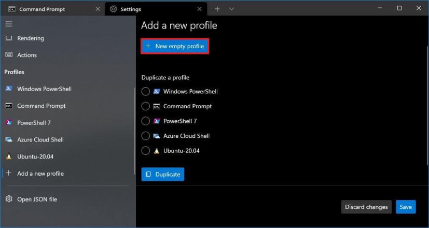Click the main panel vertical scrollbar

click(427, 105)
